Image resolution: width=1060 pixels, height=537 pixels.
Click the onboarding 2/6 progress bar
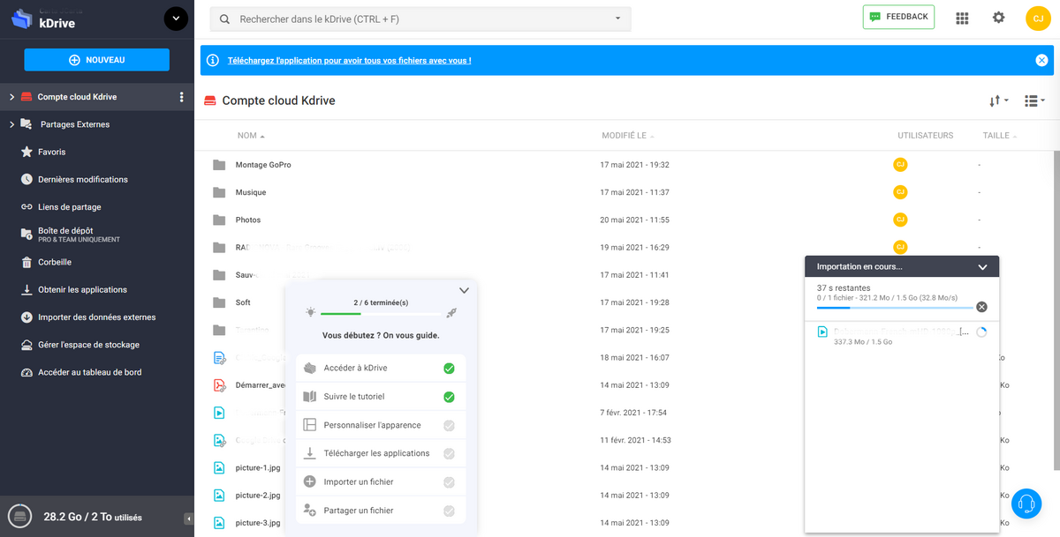point(381,313)
